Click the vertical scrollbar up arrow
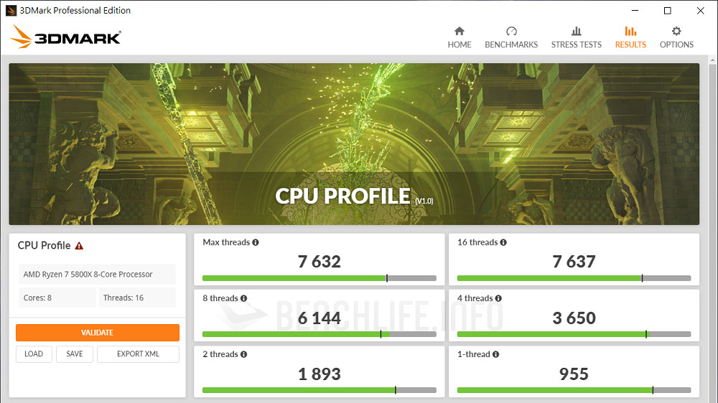The image size is (718, 403). coord(712,60)
